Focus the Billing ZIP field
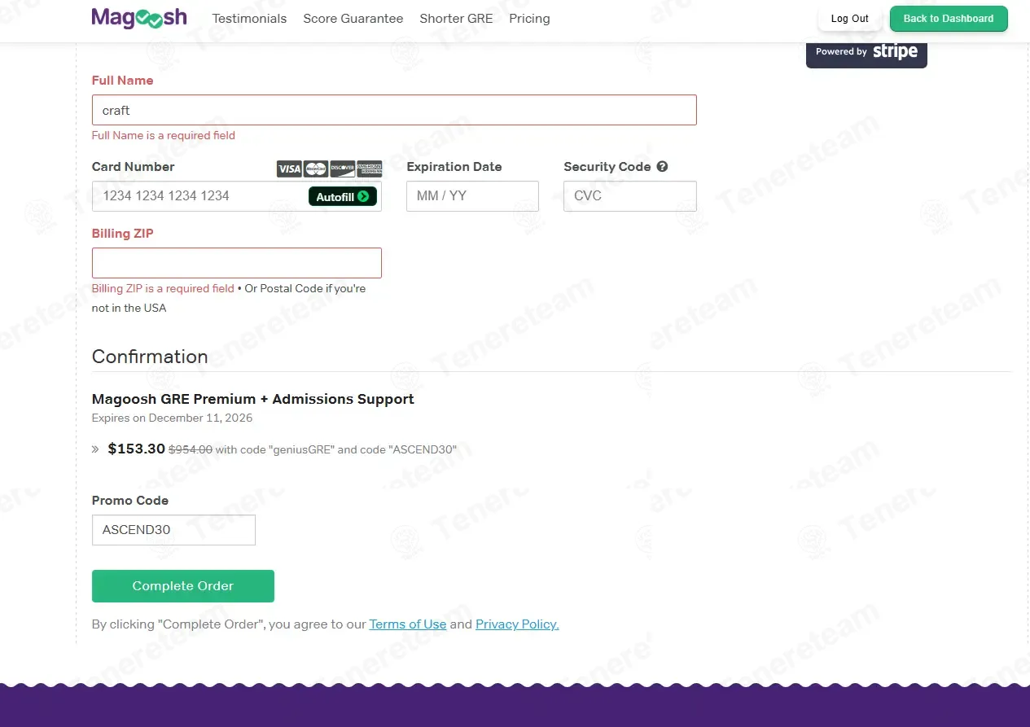Screen dimensions: 1030x727 coord(237,263)
